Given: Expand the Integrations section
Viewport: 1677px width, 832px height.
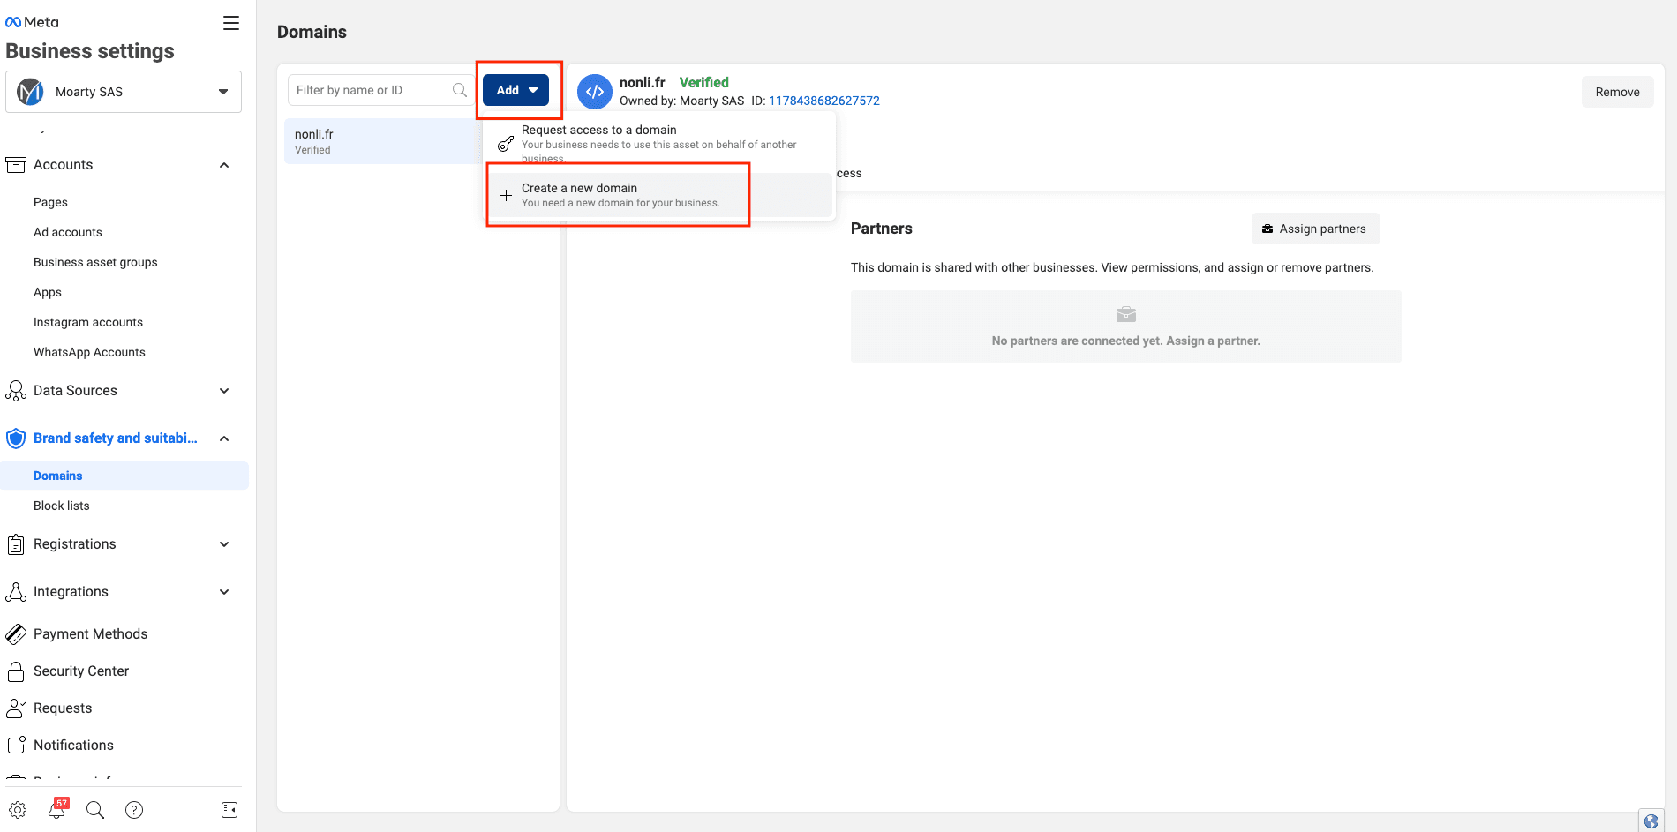Looking at the screenshot, I should [224, 592].
